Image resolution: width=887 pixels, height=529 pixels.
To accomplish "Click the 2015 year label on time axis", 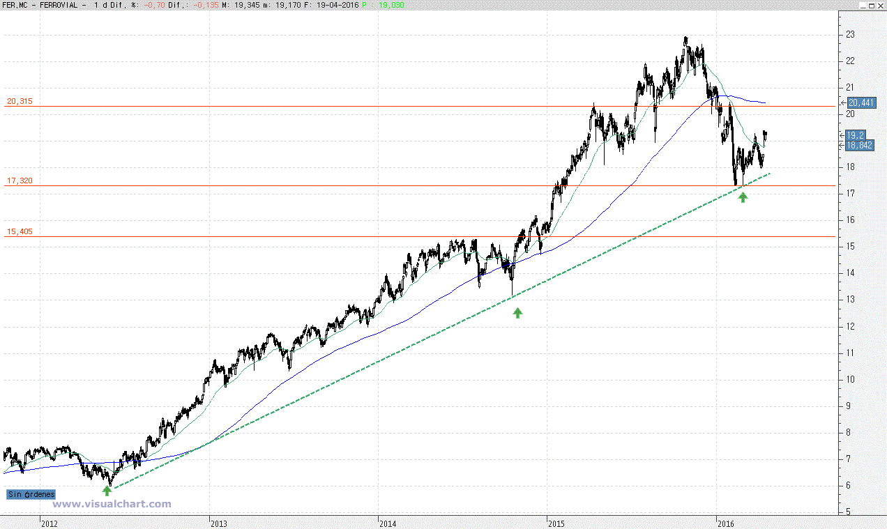I will [556, 523].
